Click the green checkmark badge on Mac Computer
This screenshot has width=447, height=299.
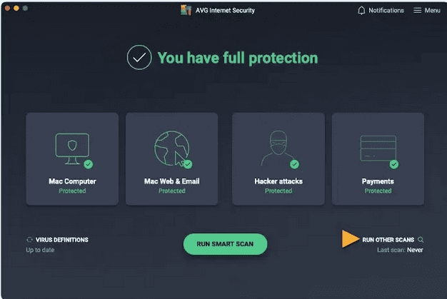point(89,164)
